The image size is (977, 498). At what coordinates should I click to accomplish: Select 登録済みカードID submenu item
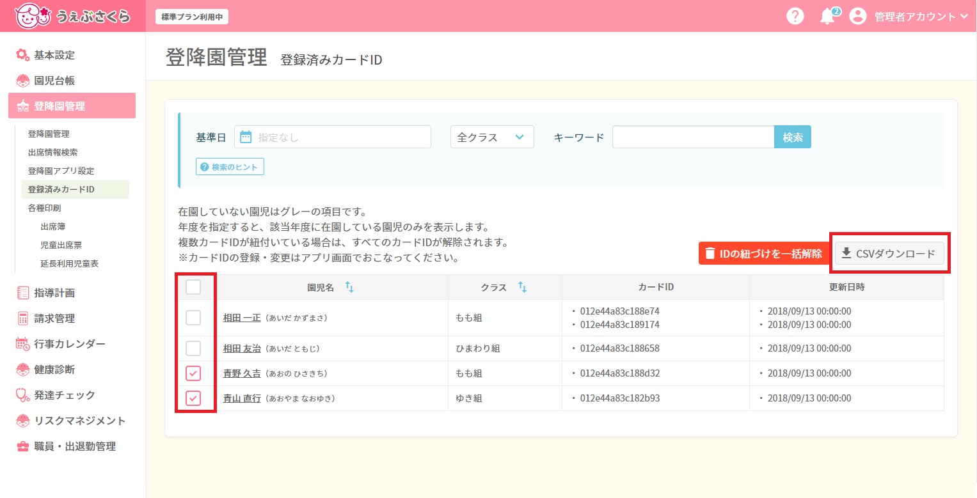[75, 189]
